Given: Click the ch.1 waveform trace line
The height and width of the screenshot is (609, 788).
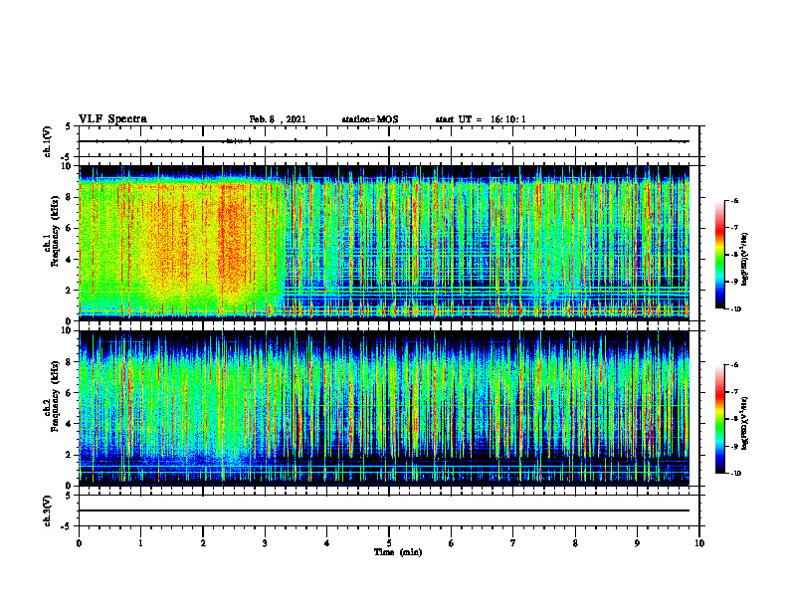Looking at the screenshot, I should (384, 141).
